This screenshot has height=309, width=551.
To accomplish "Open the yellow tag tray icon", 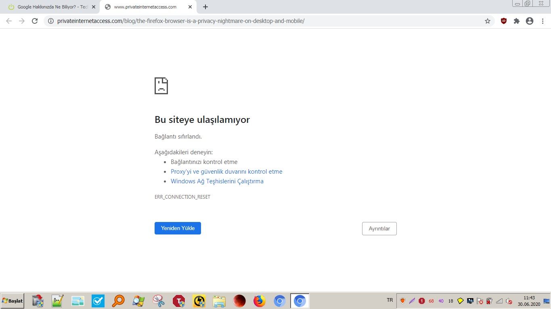I will pos(461,301).
